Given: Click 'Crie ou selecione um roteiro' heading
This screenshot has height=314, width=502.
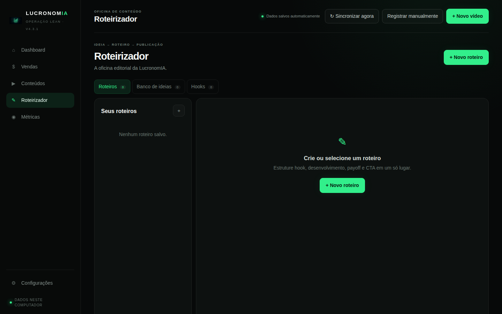Looking at the screenshot, I should point(342,158).
